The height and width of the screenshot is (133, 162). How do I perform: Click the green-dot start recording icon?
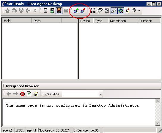coord(76,11)
